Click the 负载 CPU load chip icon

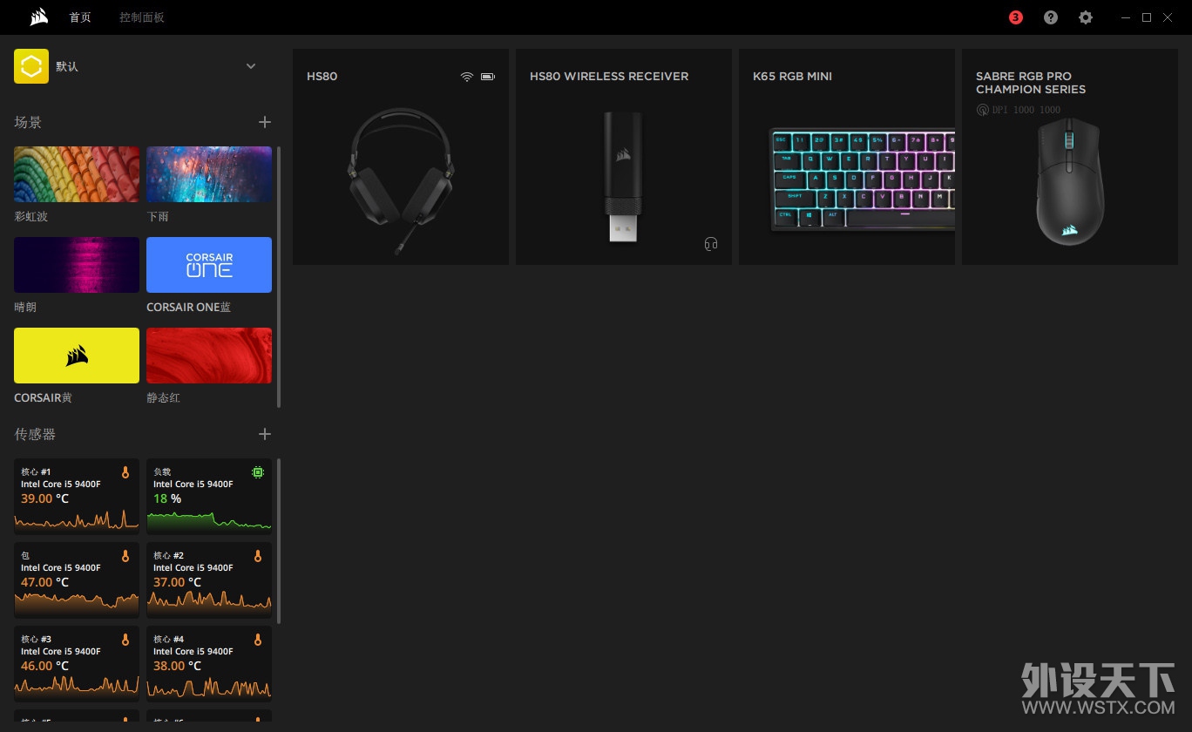(258, 472)
